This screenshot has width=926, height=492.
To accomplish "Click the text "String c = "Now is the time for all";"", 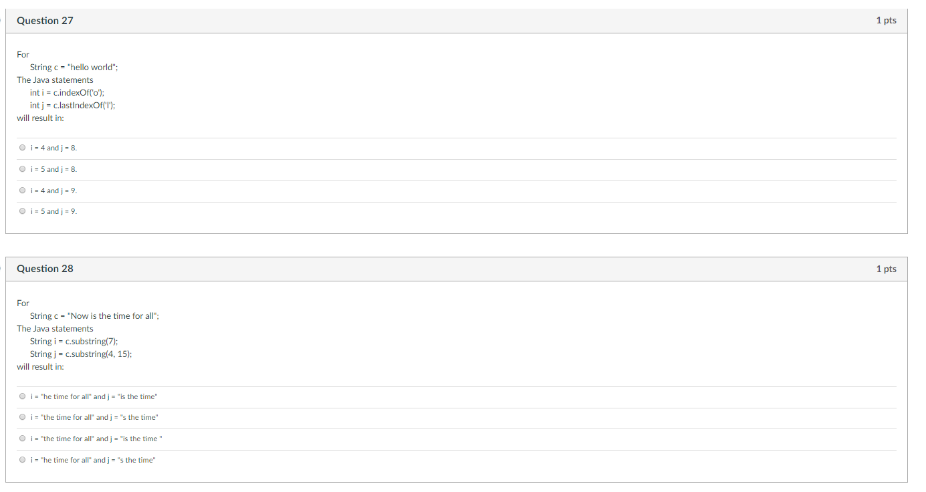I will (x=94, y=316).
